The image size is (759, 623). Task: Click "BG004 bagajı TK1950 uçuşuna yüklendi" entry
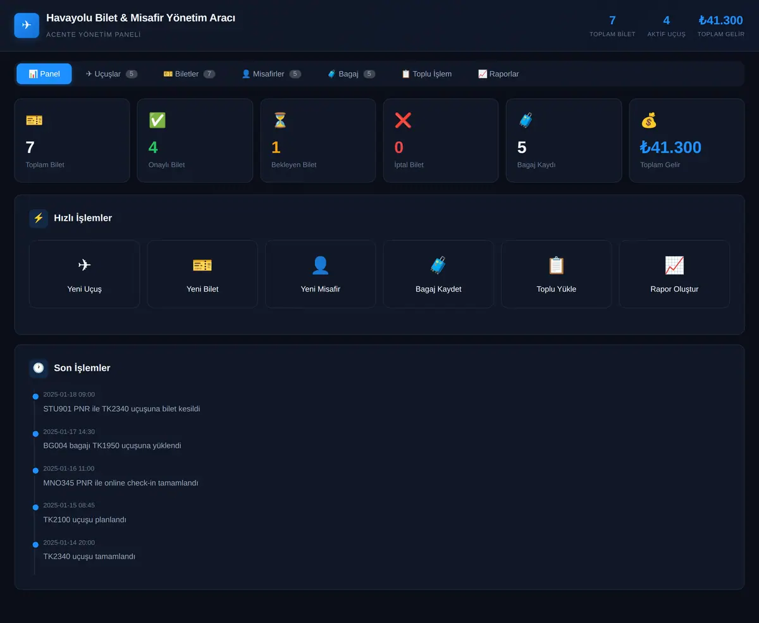(112, 445)
